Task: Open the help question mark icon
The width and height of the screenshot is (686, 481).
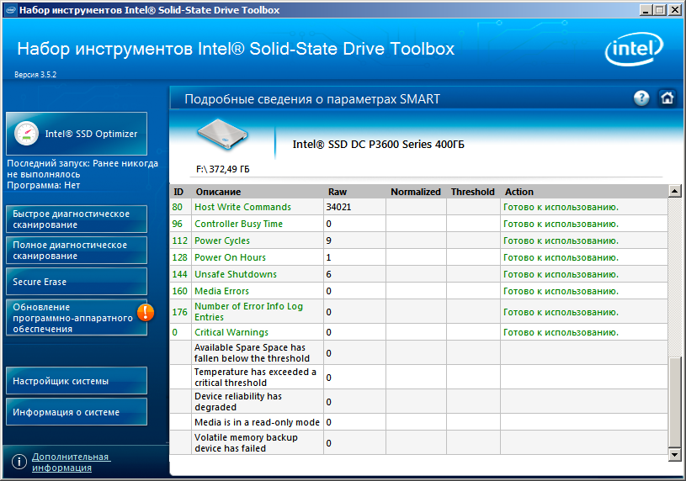Action: 641,98
